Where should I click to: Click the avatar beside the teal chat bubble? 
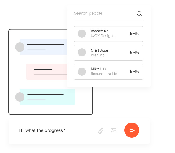[x=20, y=97]
